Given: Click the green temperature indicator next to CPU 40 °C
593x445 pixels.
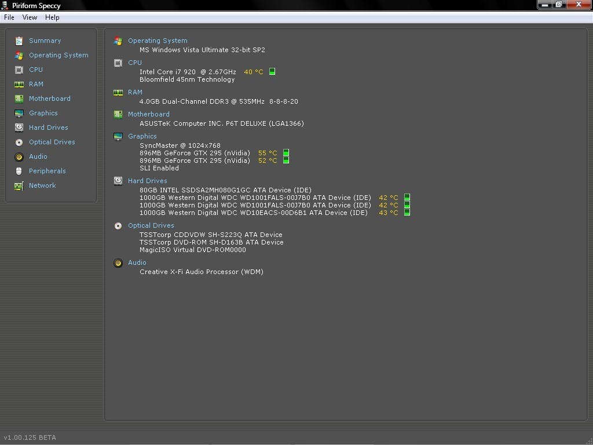Looking at the screenshot, I should tap(272, 71).
